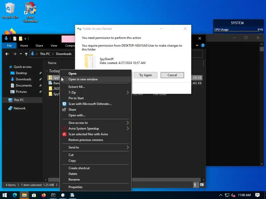
Task: Click the taskbar clock showing 11:00 AM
Action: [244, 195]
